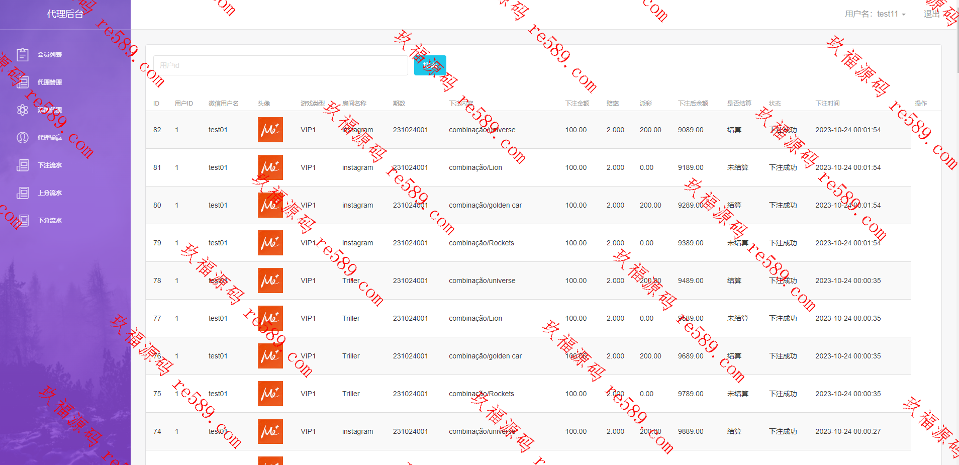Click combinação/Rockets in row ID 79

coord(482,243)
